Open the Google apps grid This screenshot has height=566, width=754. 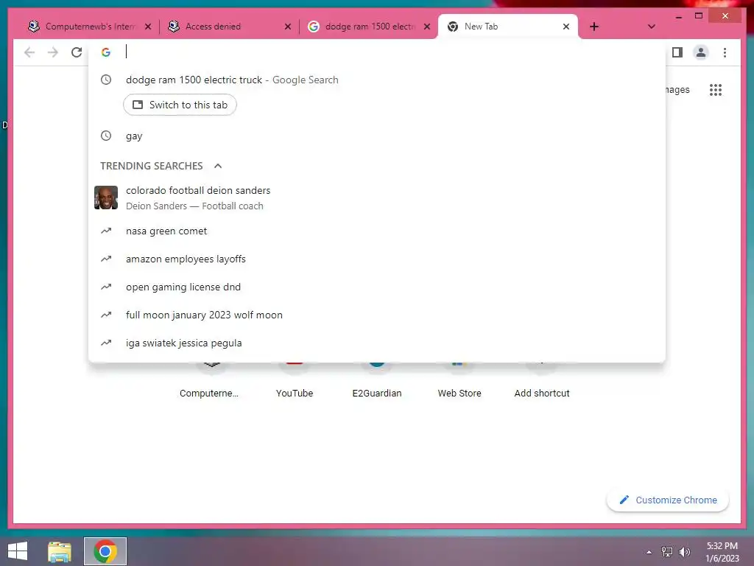716,90
